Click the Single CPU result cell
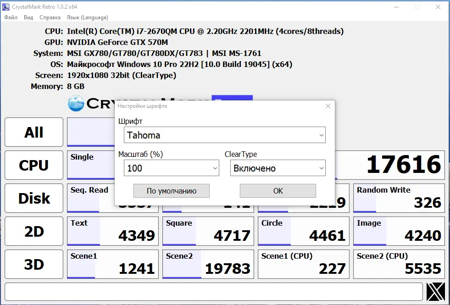 (x=91, y=165)
